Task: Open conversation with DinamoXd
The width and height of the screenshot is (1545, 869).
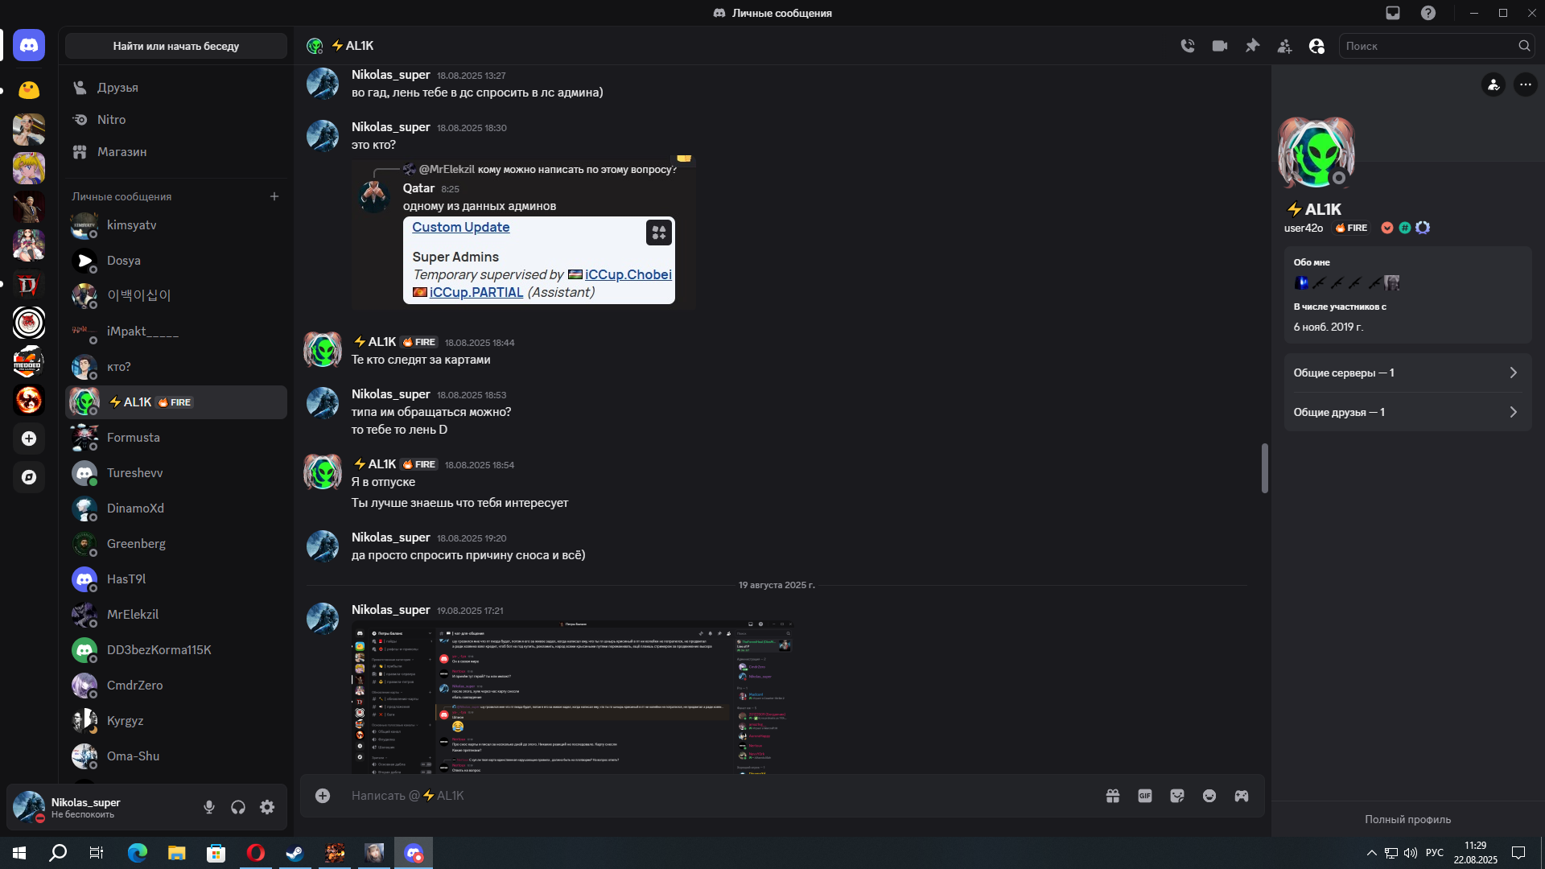Action: point(176,509)
